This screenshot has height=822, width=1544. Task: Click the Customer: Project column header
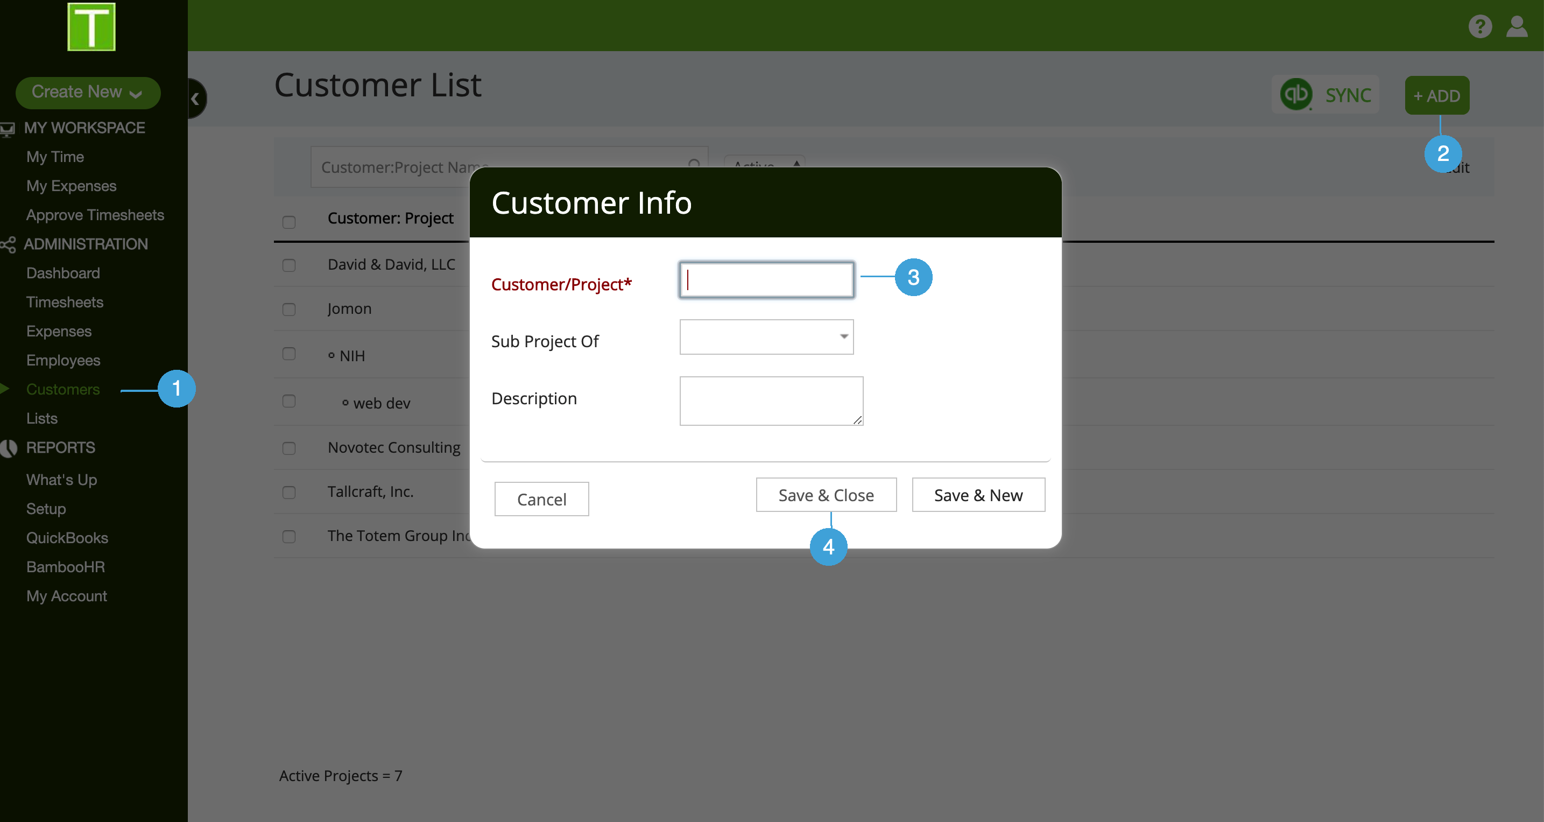tap(390, 218)
